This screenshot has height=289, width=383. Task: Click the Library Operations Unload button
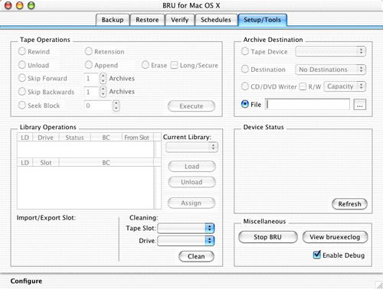coord(191,182)
